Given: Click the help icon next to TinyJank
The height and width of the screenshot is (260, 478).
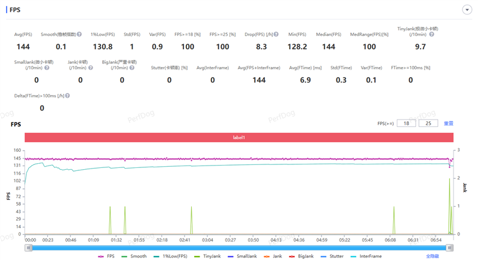Looking at the screenshot, I should tap(431, 35).
